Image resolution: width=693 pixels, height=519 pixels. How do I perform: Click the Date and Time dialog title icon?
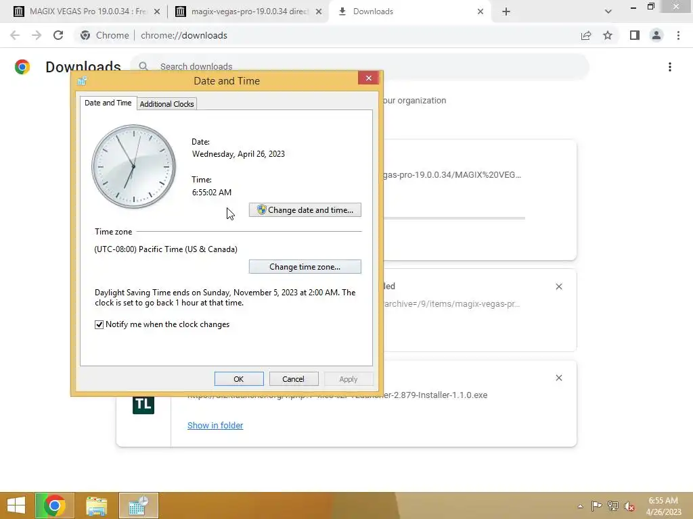click(82, 81)
